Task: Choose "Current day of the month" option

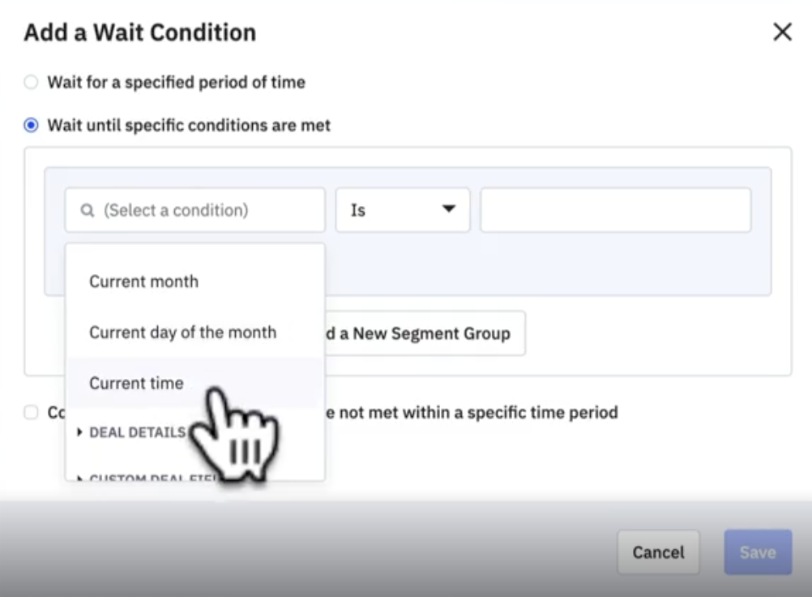Action: 182,333
